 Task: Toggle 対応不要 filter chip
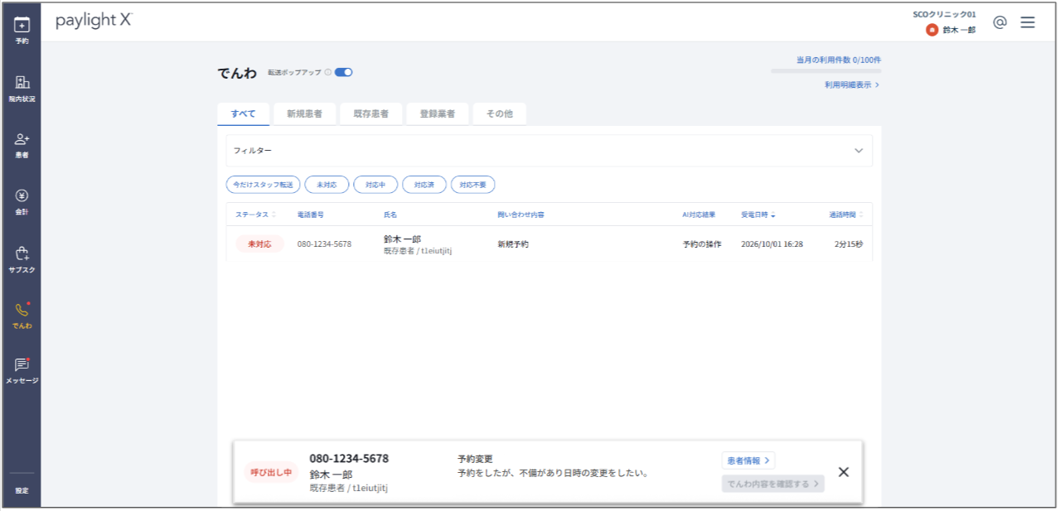point(473,185)
